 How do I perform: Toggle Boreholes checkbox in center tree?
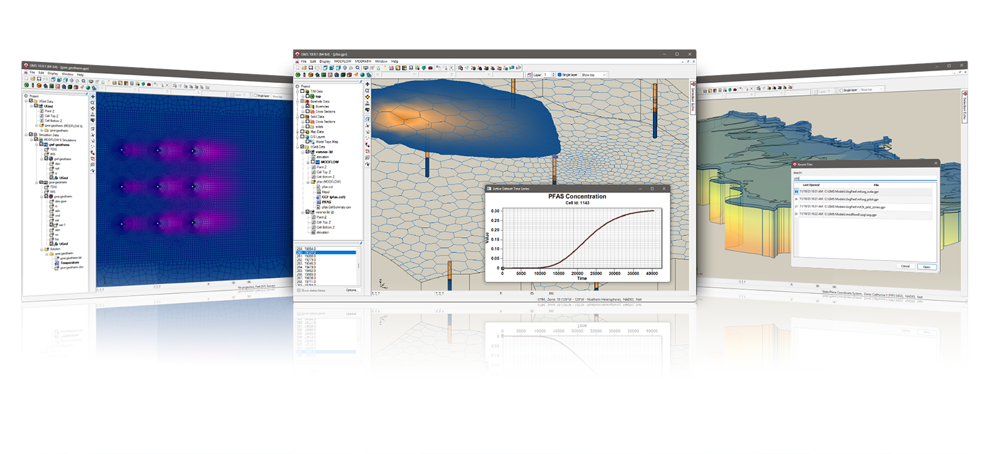[x=307, y=106]
